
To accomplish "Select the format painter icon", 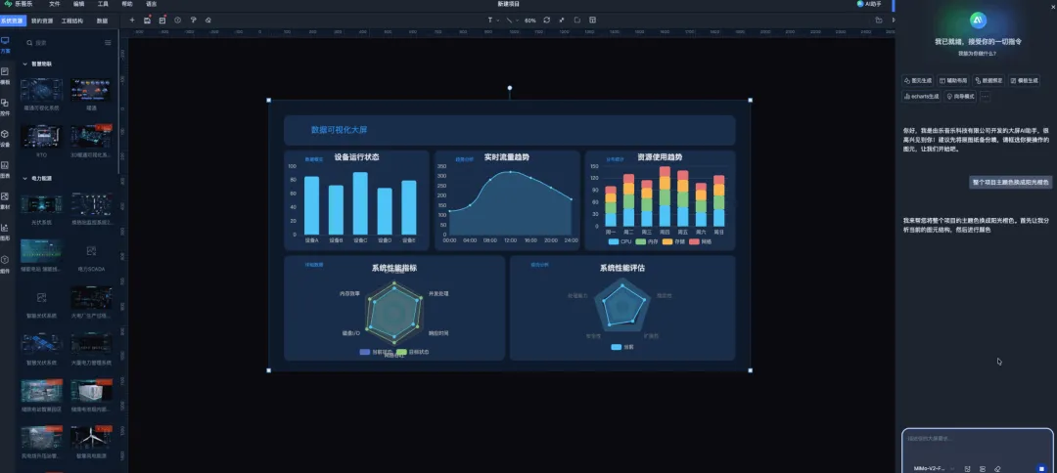I will [x=193, y=21].
